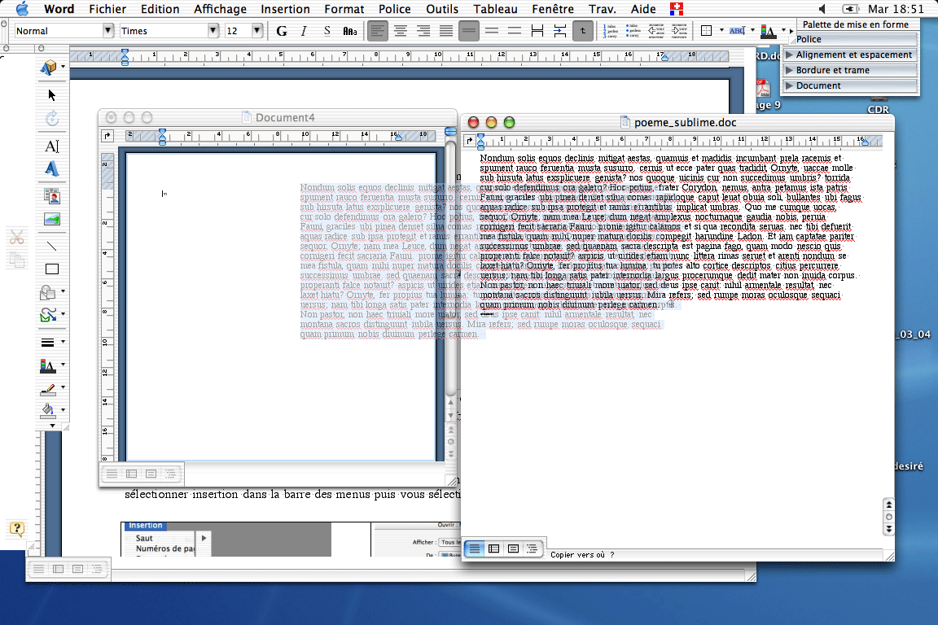Viewport: 938px width, 625px height.
Task: Enable justified text alignment
Action: click(445, 31)
